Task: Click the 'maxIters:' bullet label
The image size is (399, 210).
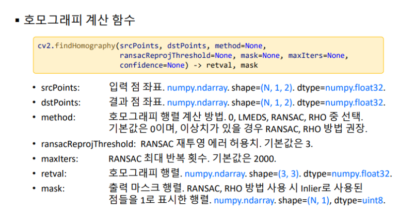Action: click(x=59, y=159)
